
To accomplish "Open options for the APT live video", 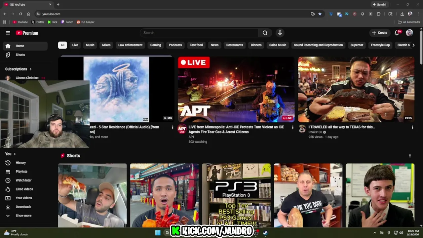I will pyautogui.click(x=292, y=127).
